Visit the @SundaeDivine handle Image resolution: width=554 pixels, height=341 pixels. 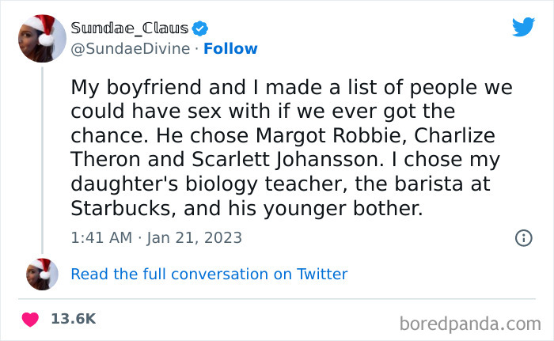tap(131, 48)
